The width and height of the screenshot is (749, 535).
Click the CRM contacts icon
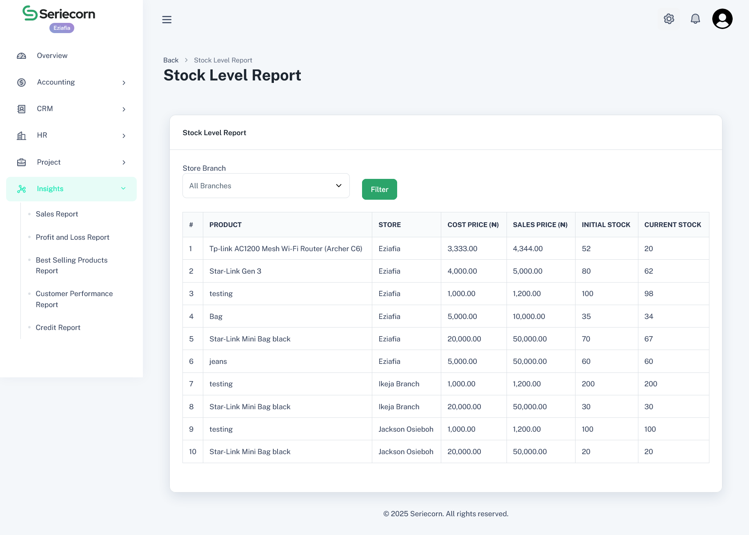point(22,109)
